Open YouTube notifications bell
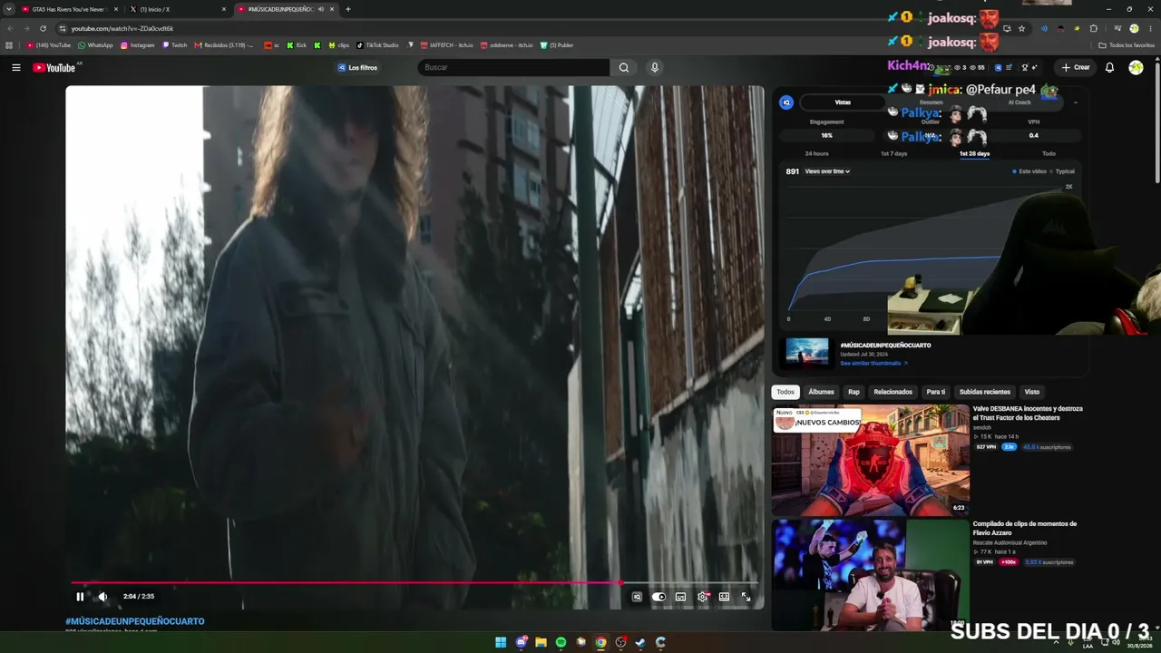1161x653 pixels. tap(1109, 67)
